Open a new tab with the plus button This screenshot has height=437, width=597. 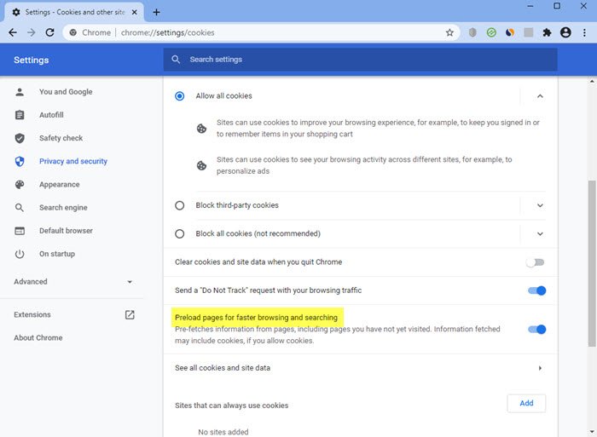[156, 12]
